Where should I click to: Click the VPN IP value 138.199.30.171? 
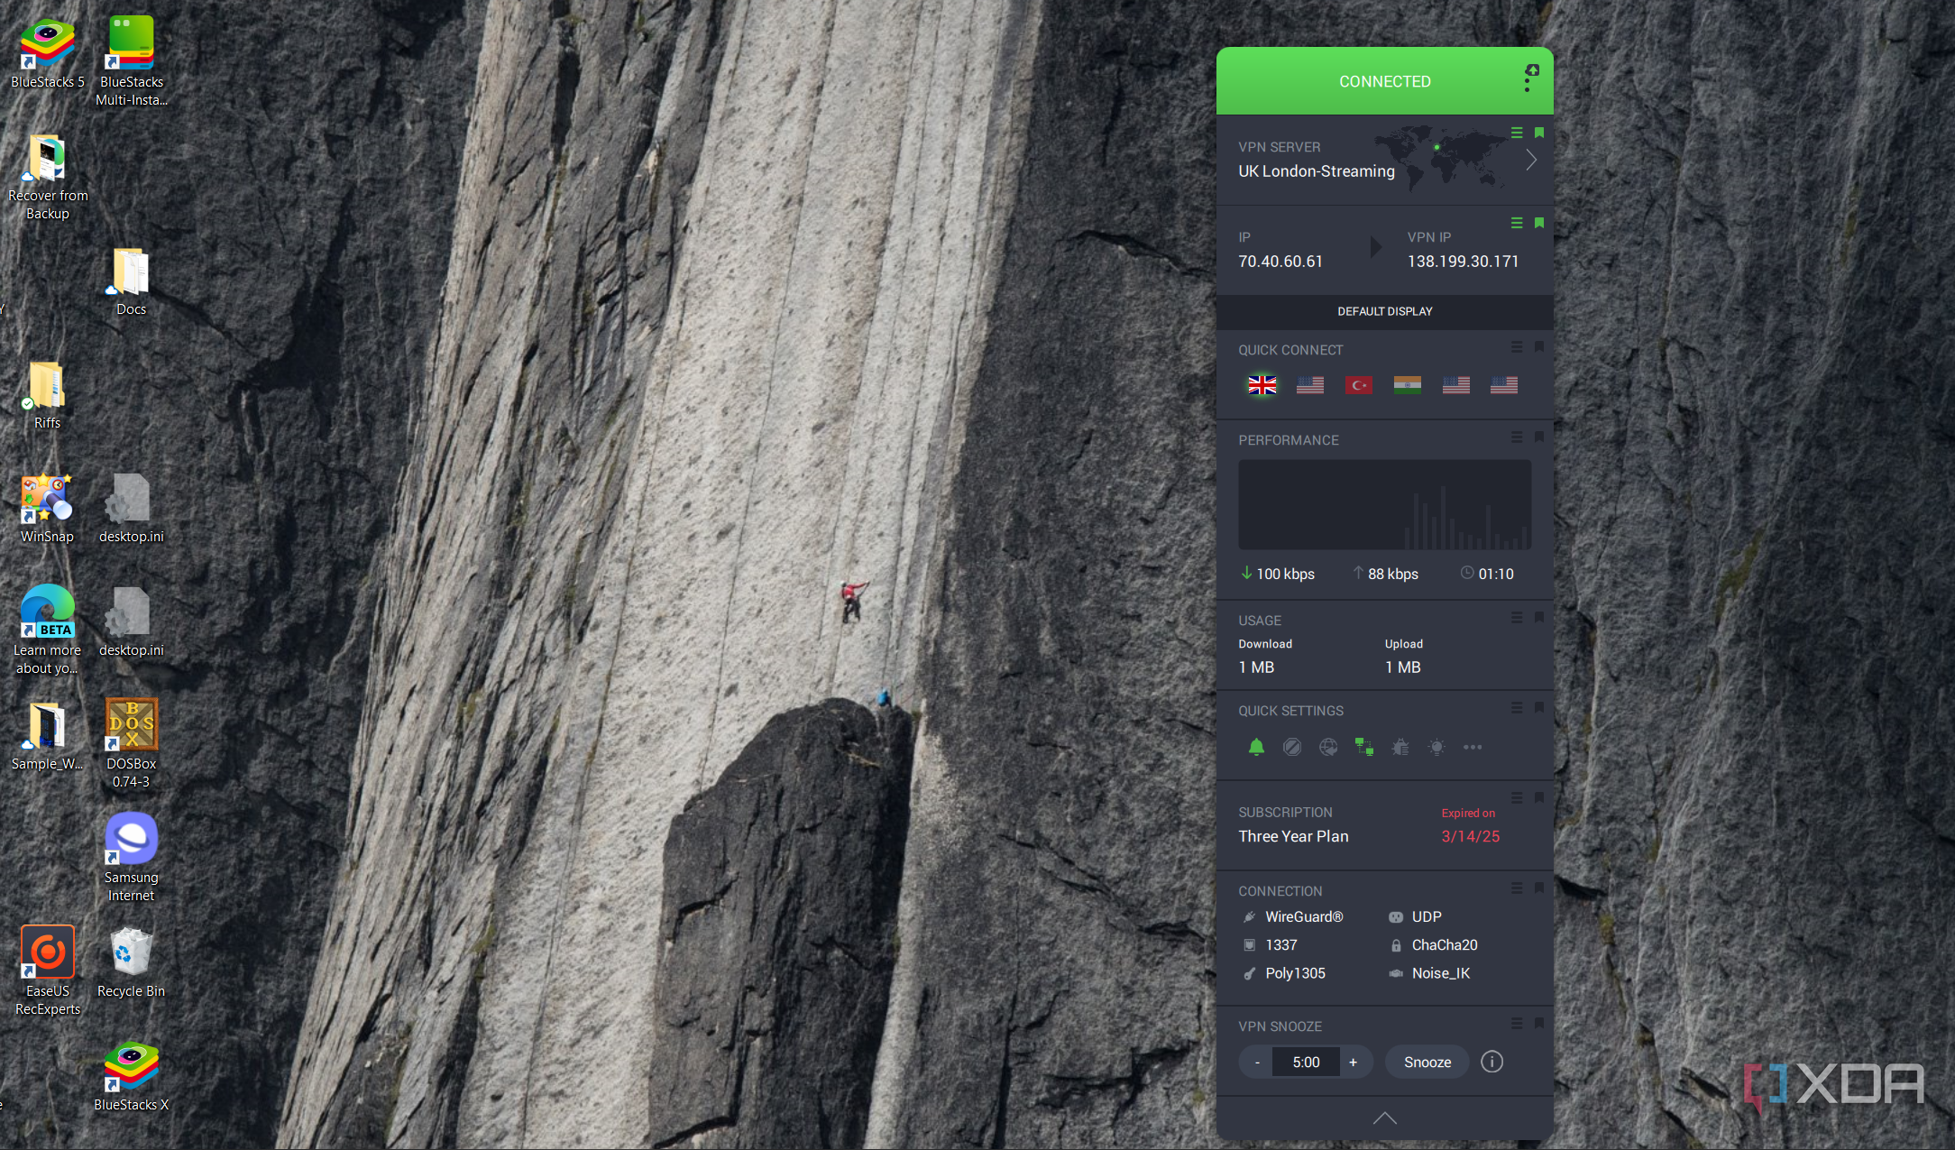pyautogui.click(x=1463, y=262)
